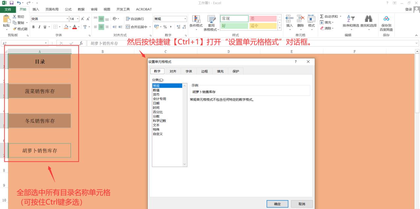Screen dimensions: 420x209
Task: Align text to the left
Action: (95, 27)
